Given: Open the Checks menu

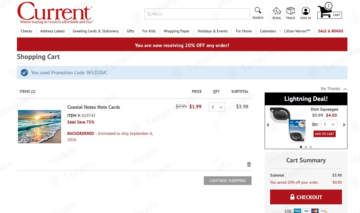Looking at the screenshot, I should tap(26, 31).
